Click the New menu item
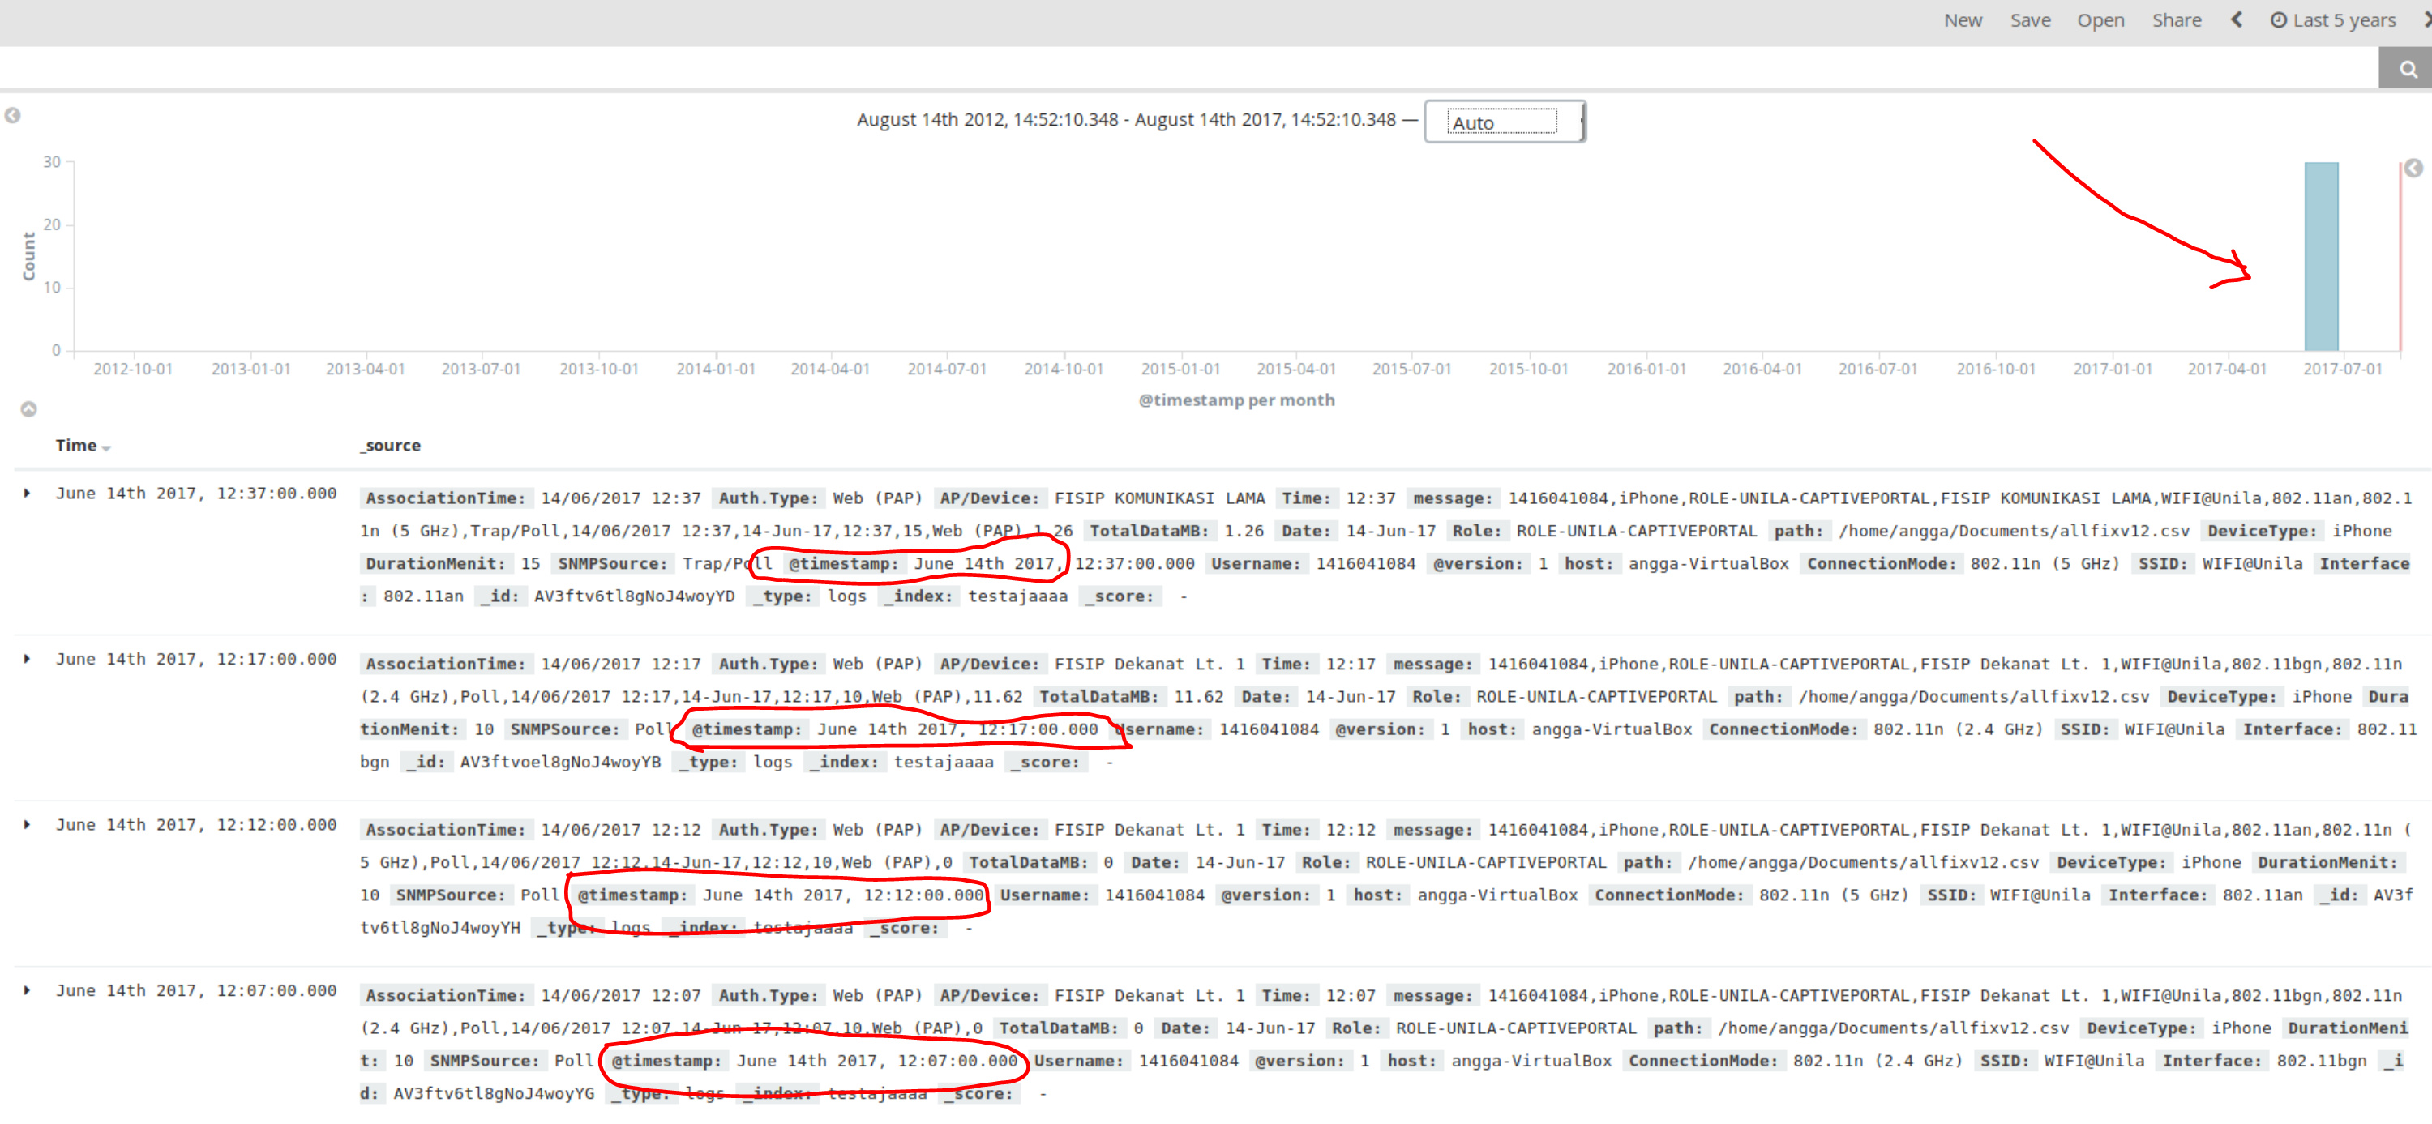 tap(1962, 19)
